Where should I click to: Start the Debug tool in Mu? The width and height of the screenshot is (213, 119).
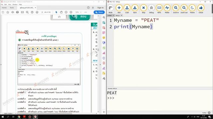point(151,9)
